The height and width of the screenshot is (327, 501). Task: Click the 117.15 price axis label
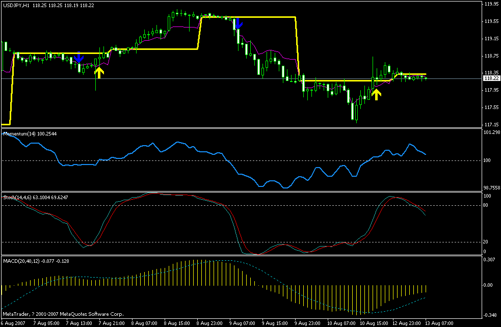(491, 125)
